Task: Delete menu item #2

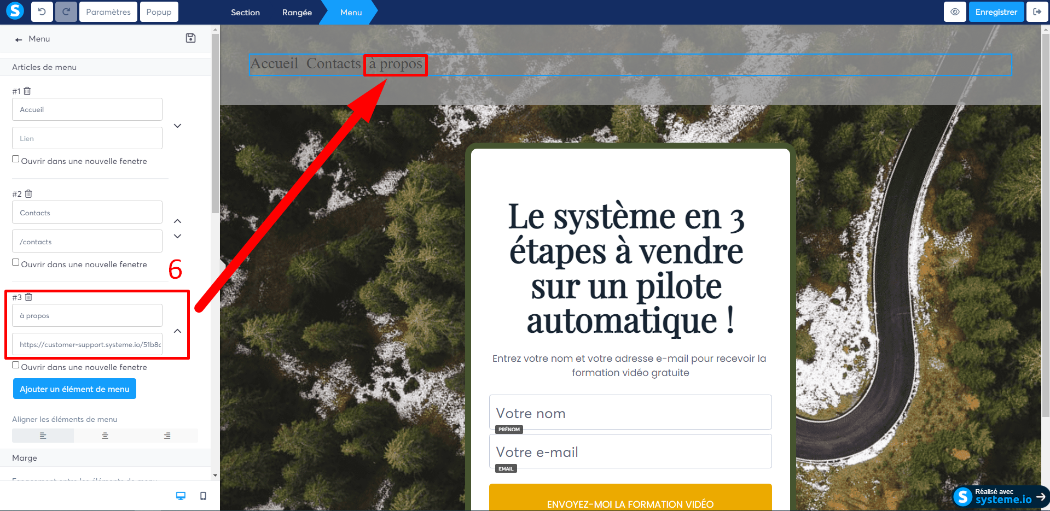Action: pos(28,193)
